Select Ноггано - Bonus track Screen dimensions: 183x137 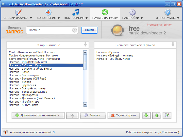19,72
